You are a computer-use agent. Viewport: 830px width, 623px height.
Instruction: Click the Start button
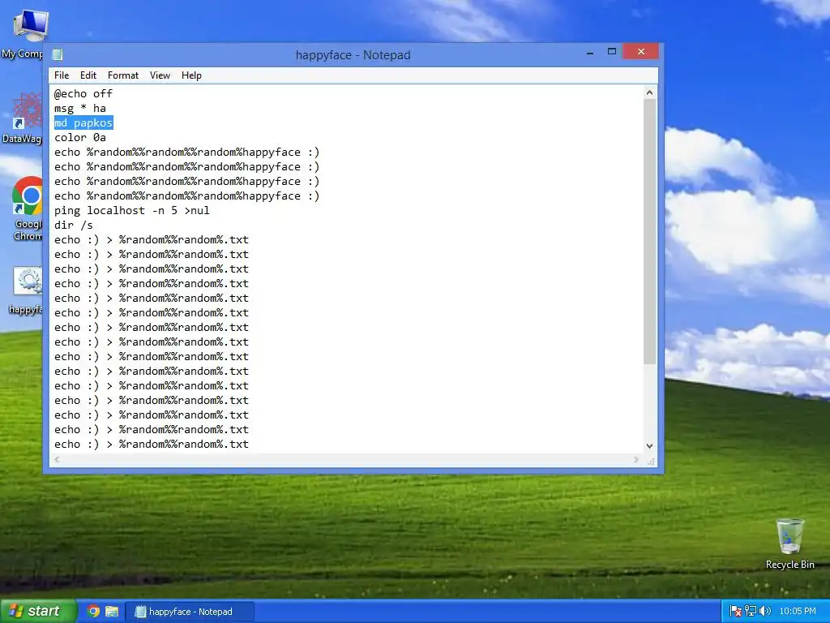click(38, 612)
